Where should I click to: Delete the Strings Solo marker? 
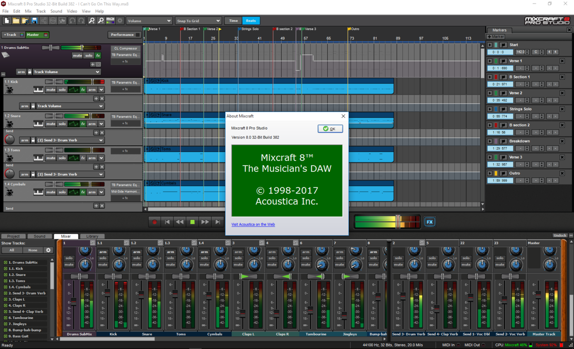(562, 109)
